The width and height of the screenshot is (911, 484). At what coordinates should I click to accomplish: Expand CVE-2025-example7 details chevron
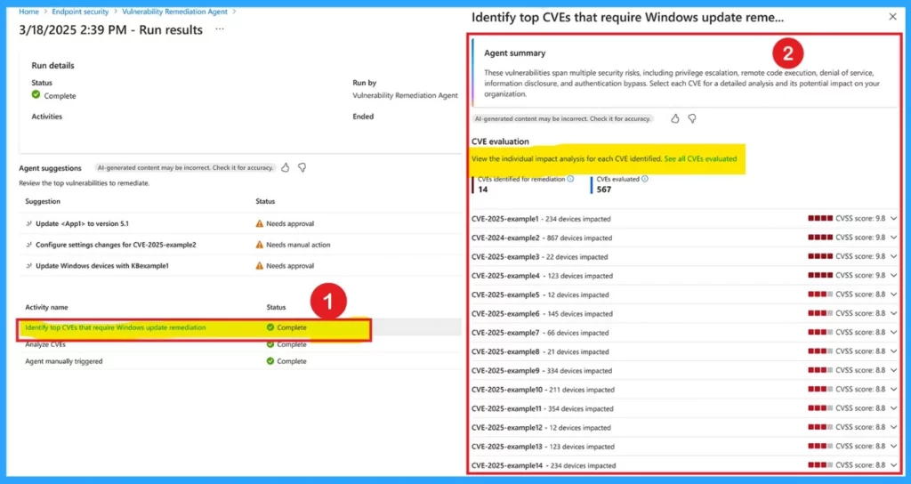[893, 333]
